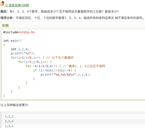Click the 'printf("\n");' line
Screen dimensions: 145x128
click(x=23, y=53)
